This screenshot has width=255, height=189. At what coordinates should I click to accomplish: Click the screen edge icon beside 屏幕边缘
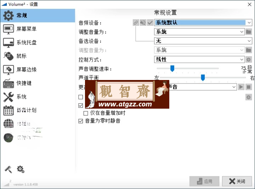click(x=8, y=70)
